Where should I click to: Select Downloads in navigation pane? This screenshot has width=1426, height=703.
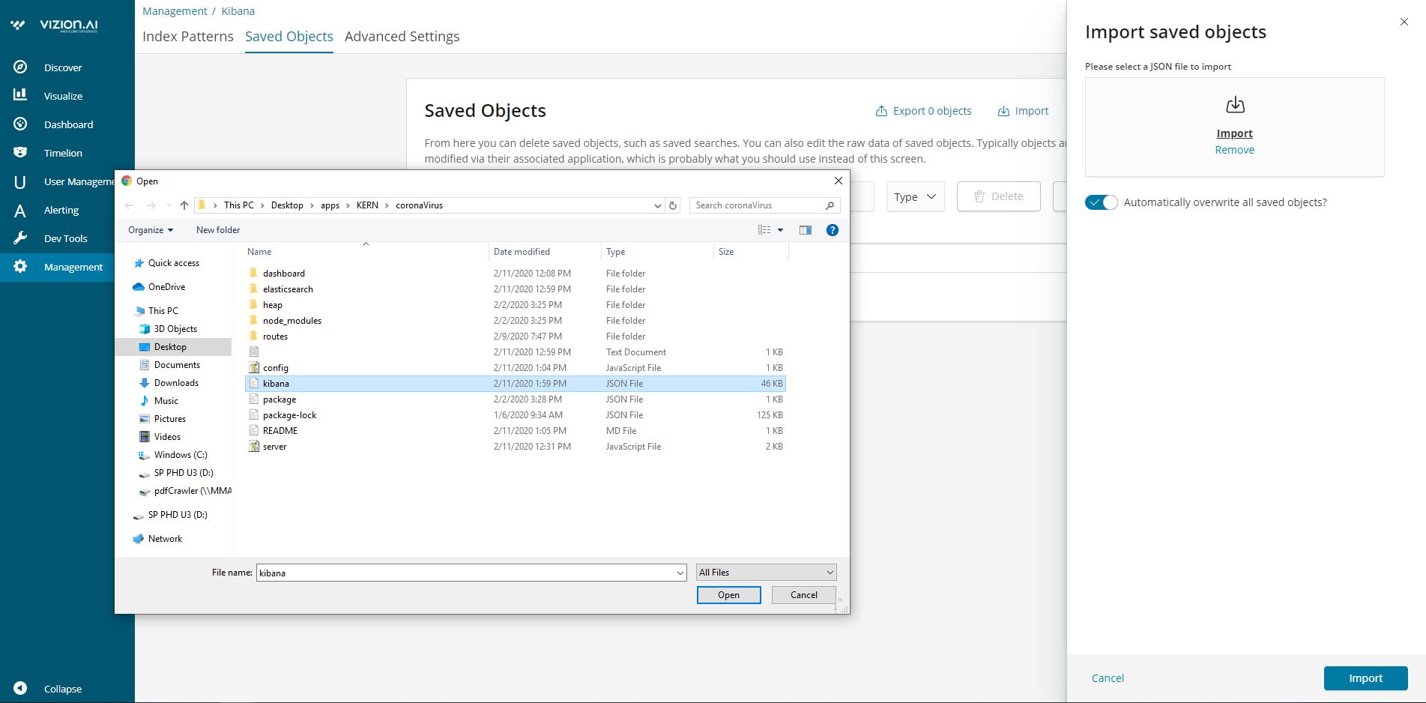[176, 383]
